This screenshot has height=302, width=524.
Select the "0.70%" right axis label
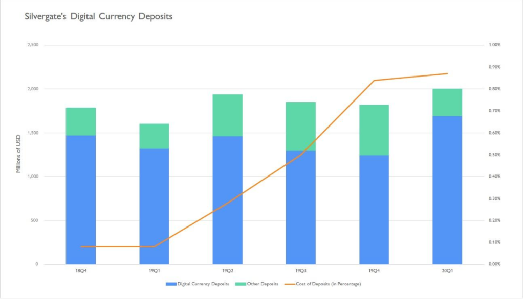tap(495, 111)
